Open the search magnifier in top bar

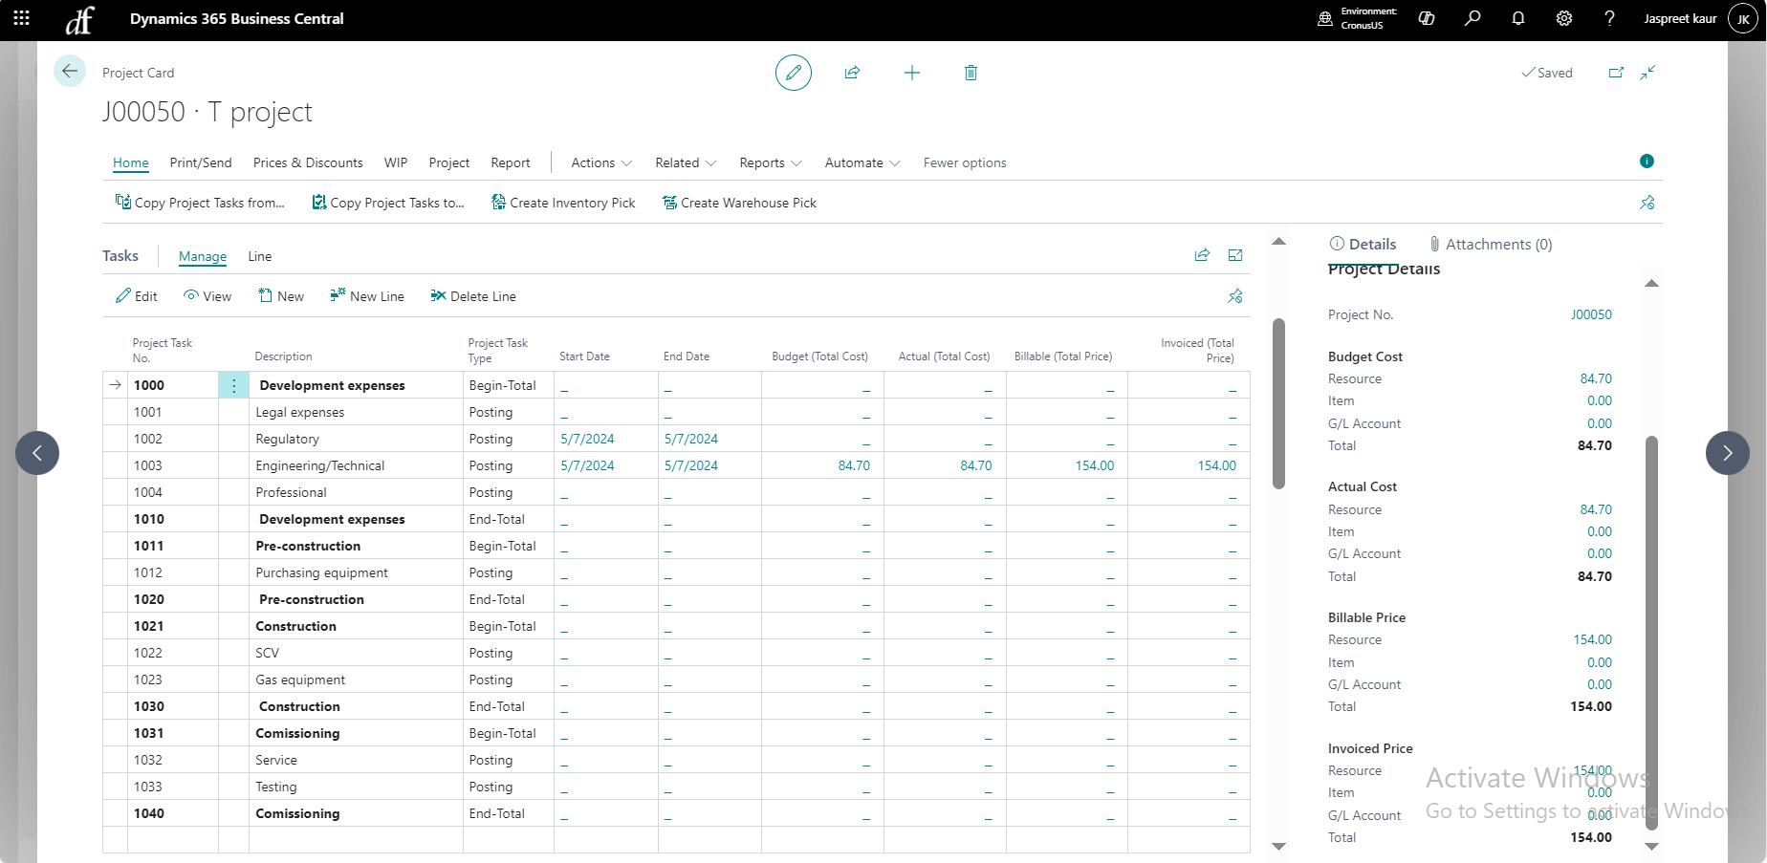(1472, 18)
